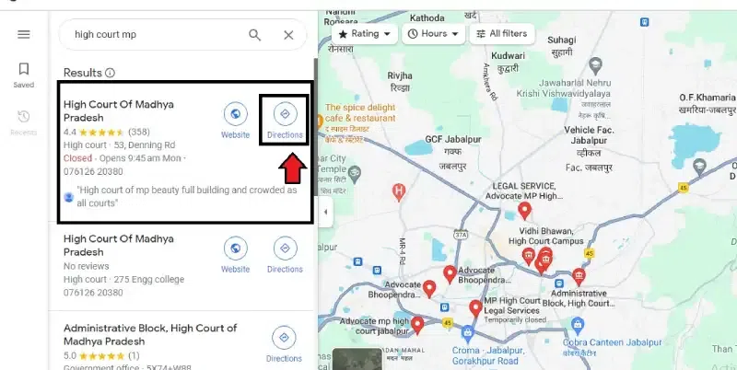Screen dimensions: 737x370
Task: Get Directions to 275 Engg college High Court
Action: coord(285,255)
